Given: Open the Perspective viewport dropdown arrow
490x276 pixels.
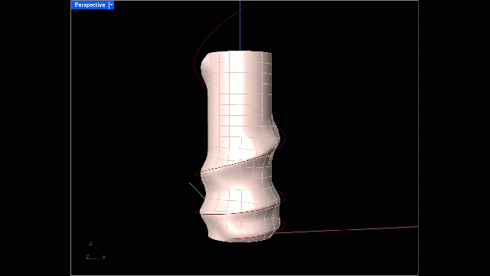Looking at the screenshot, I should point(111,5).
